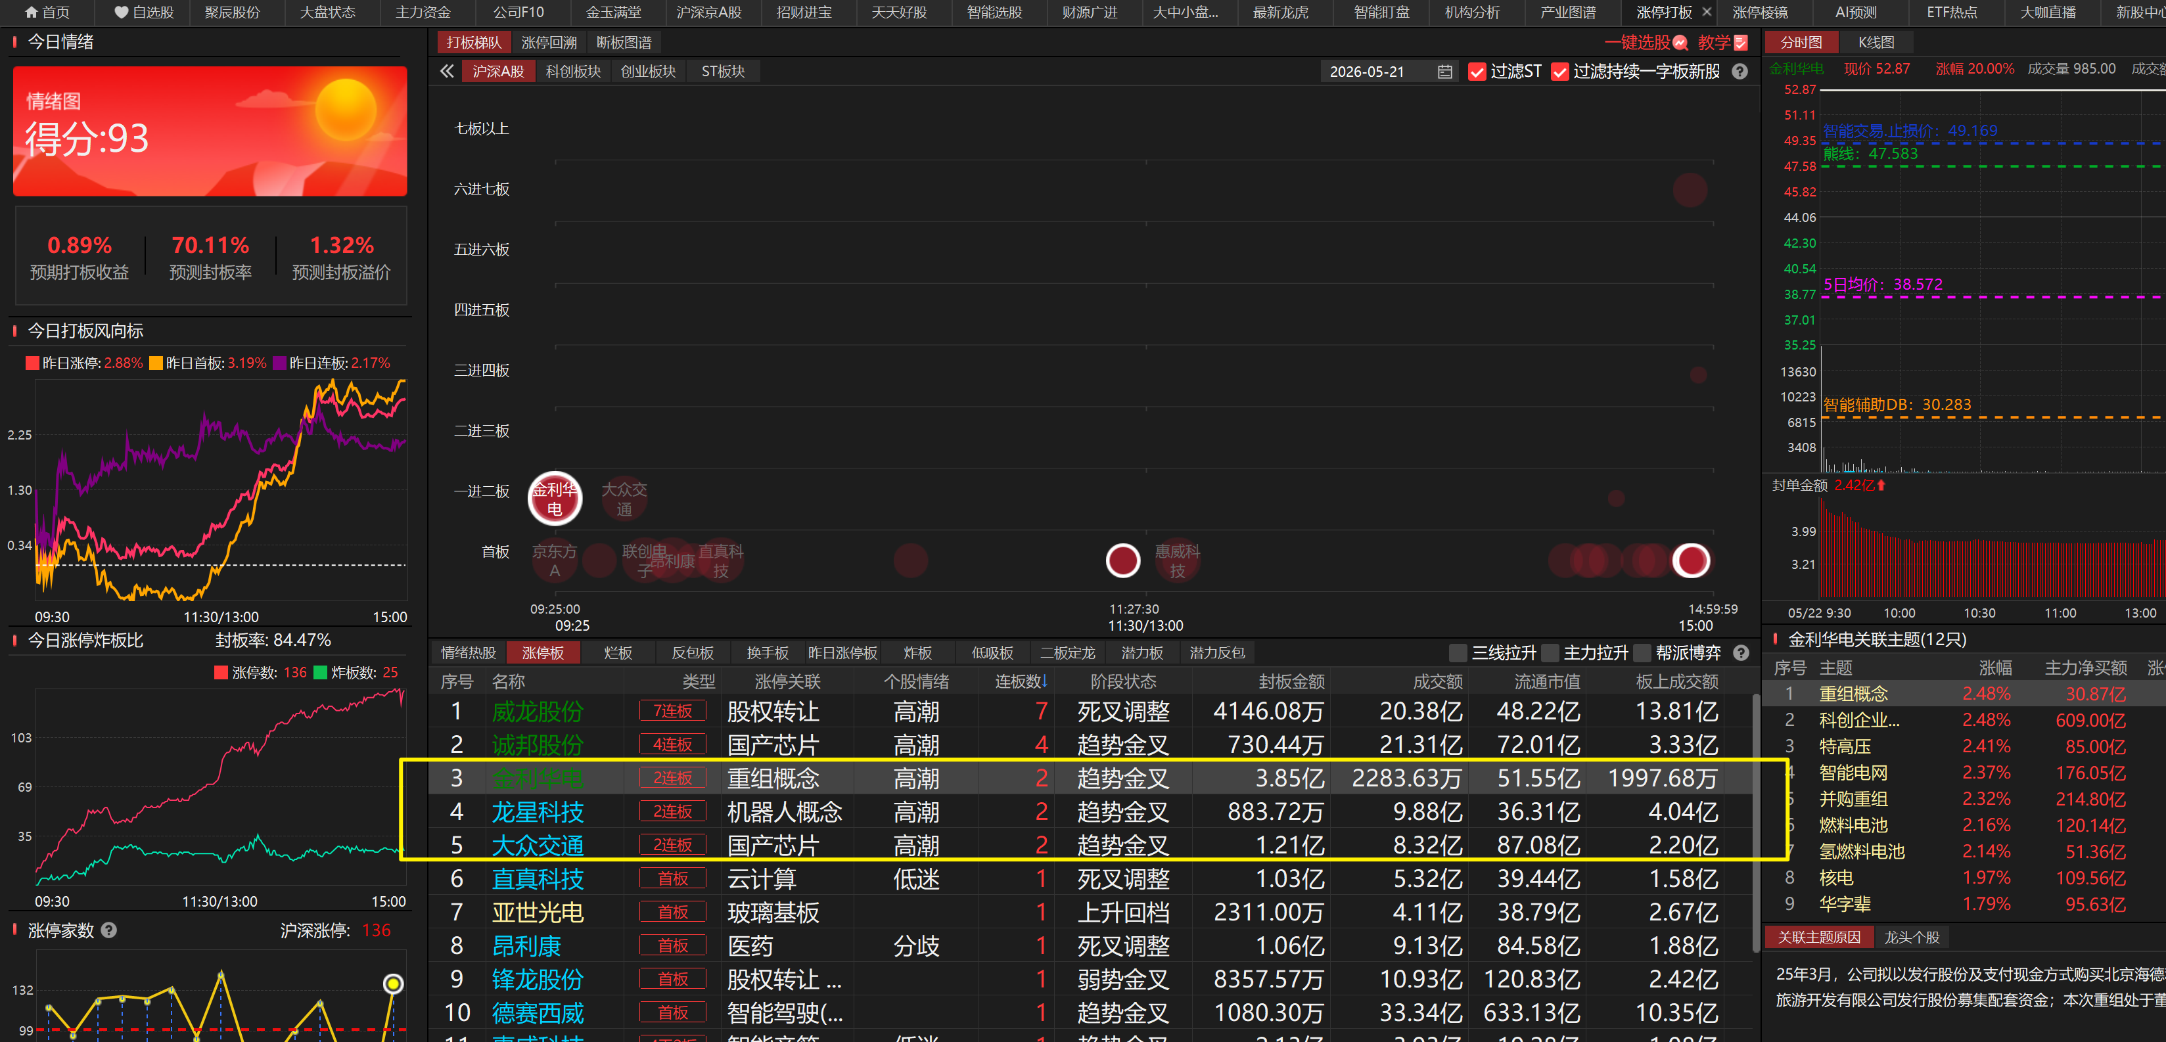Click the 7连板 badge for 威龙股份
The image size is (2166, 1042).
point(672,711)
